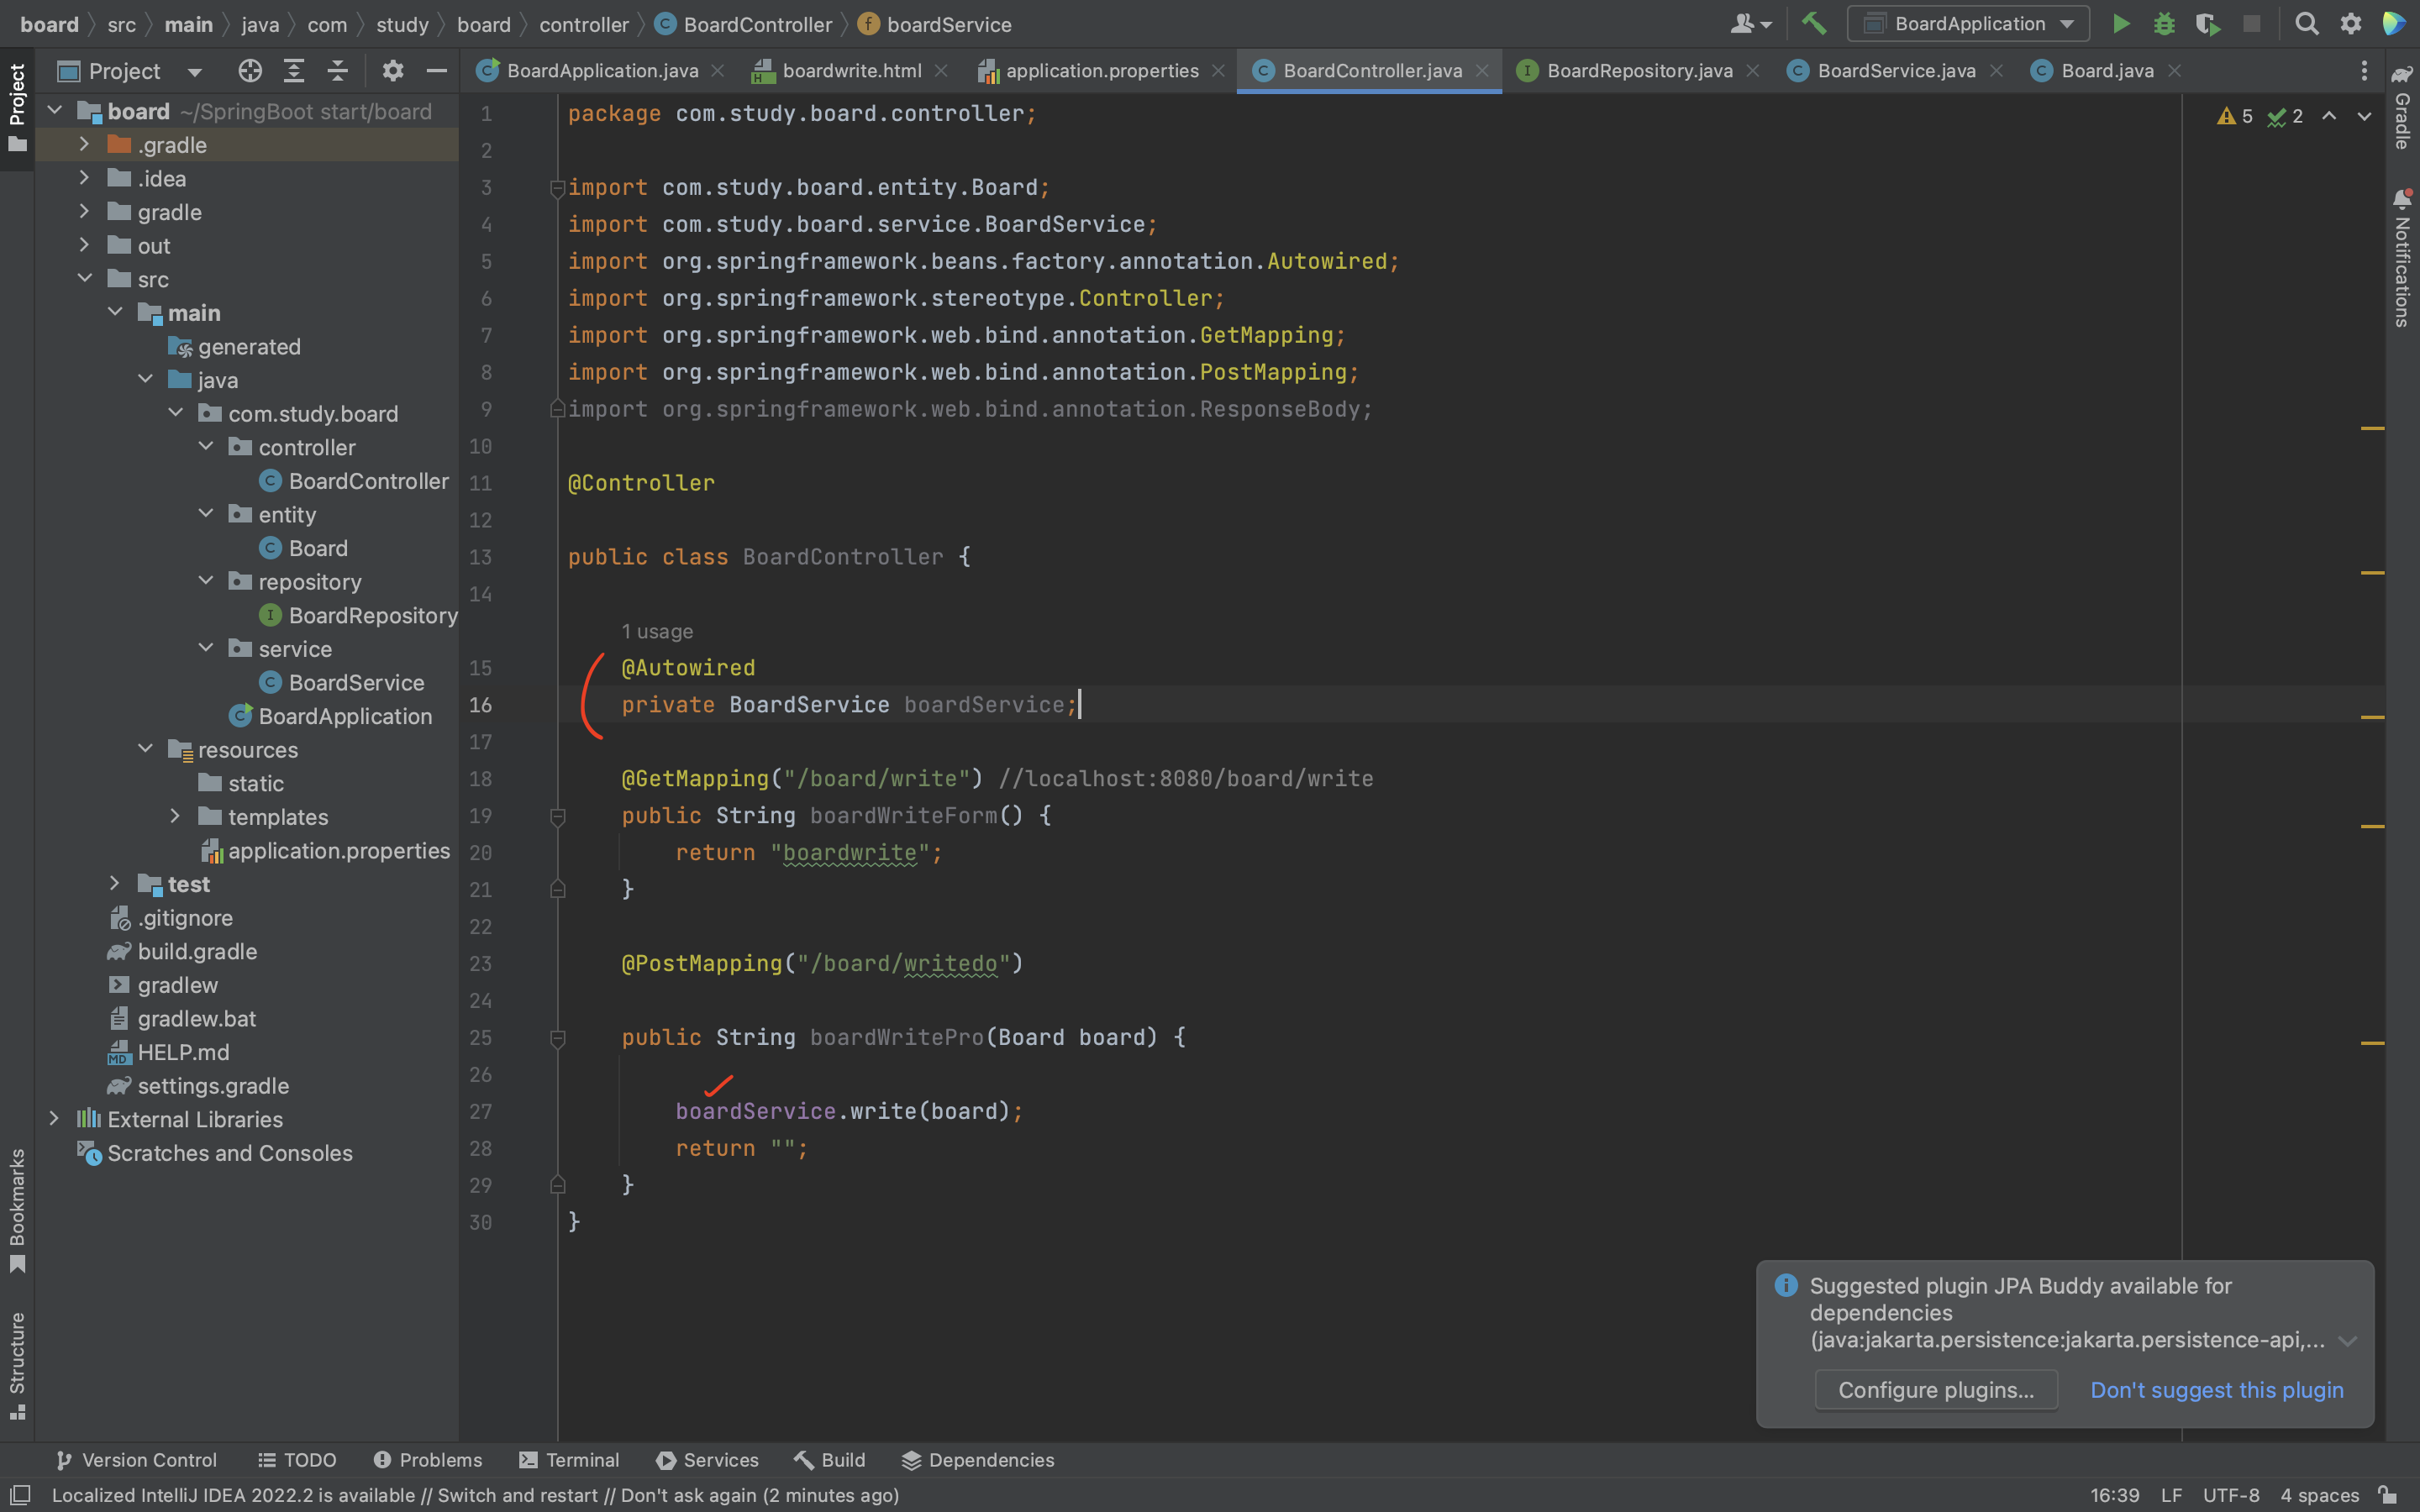Click Collapse All icon in Project panel
Viewport: 2420px width, 1512px height.
[x=337, y=71]
